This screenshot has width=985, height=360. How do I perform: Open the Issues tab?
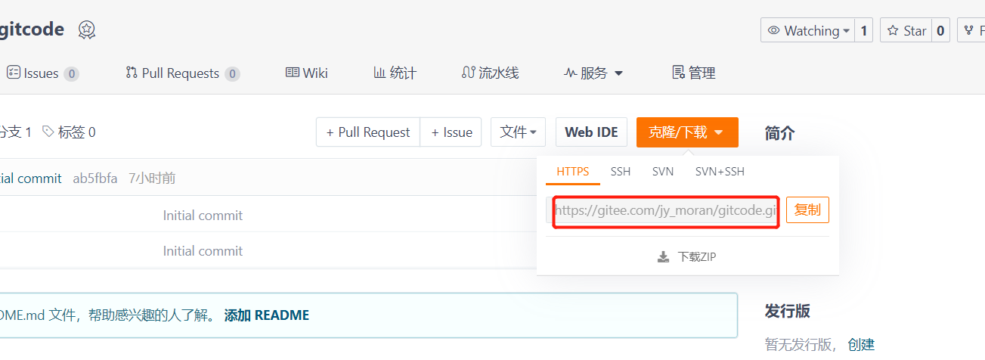(x=42, y=73)
